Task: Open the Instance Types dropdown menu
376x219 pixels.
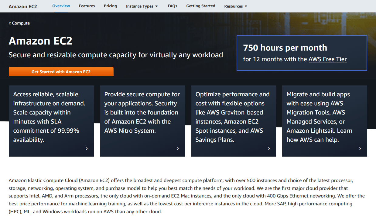Action: tap(142, 6)
